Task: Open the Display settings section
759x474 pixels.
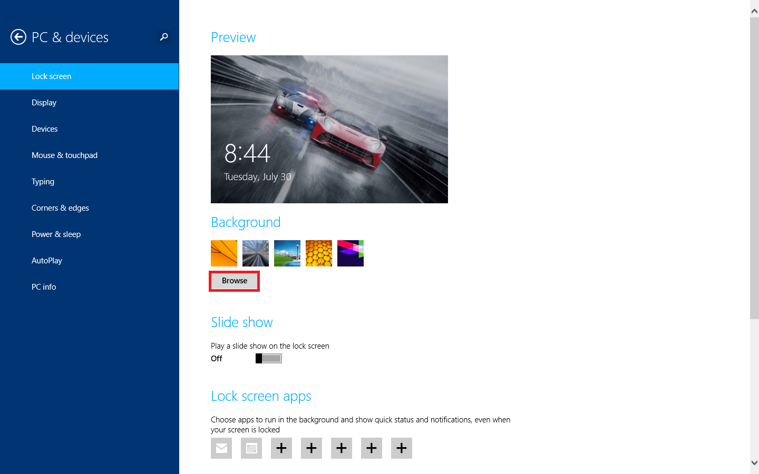Action: (44, 102)
